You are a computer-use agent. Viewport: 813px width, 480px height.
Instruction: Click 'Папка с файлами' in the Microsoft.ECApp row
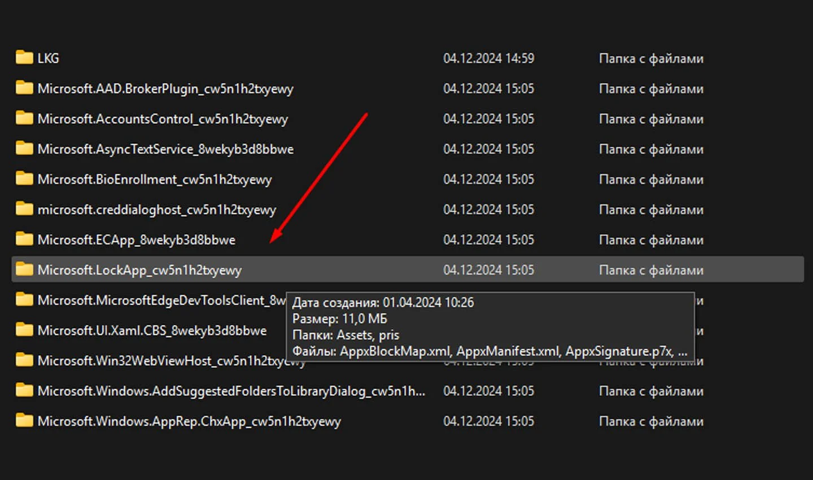point(651,240)
